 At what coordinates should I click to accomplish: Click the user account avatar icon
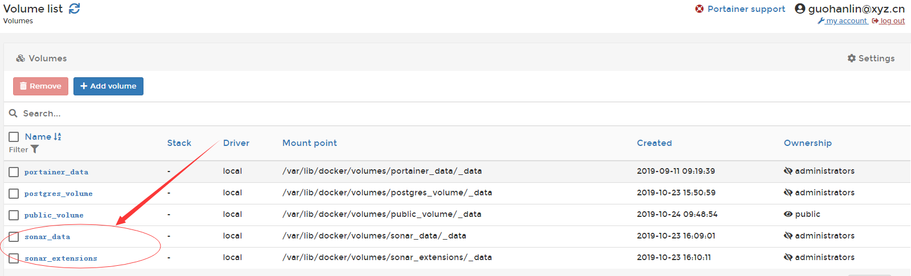(800, 9)
